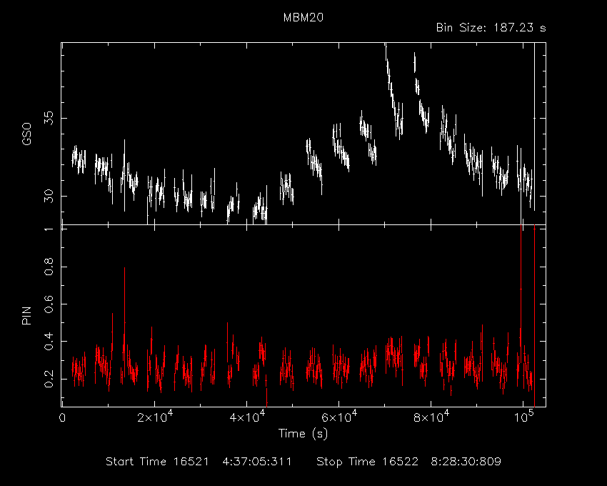Click the GSO axis tick value 35
607x486 pixels.
pos(49,118)
